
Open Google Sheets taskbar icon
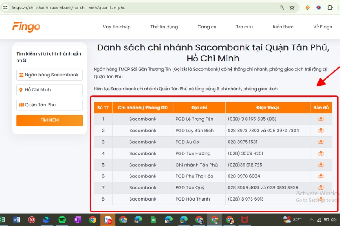click(x=153, y=220)
